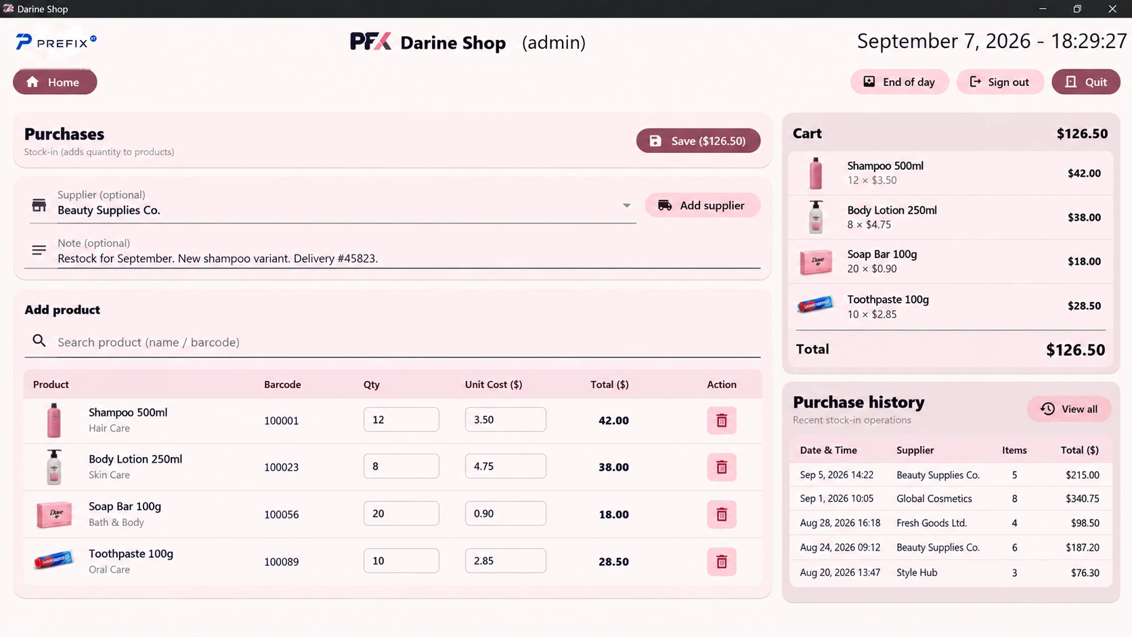Open Body Lotion thumbnail in product table
Image resolution: width=1132 pixels, height=637 pixels.
click(53, 467)
